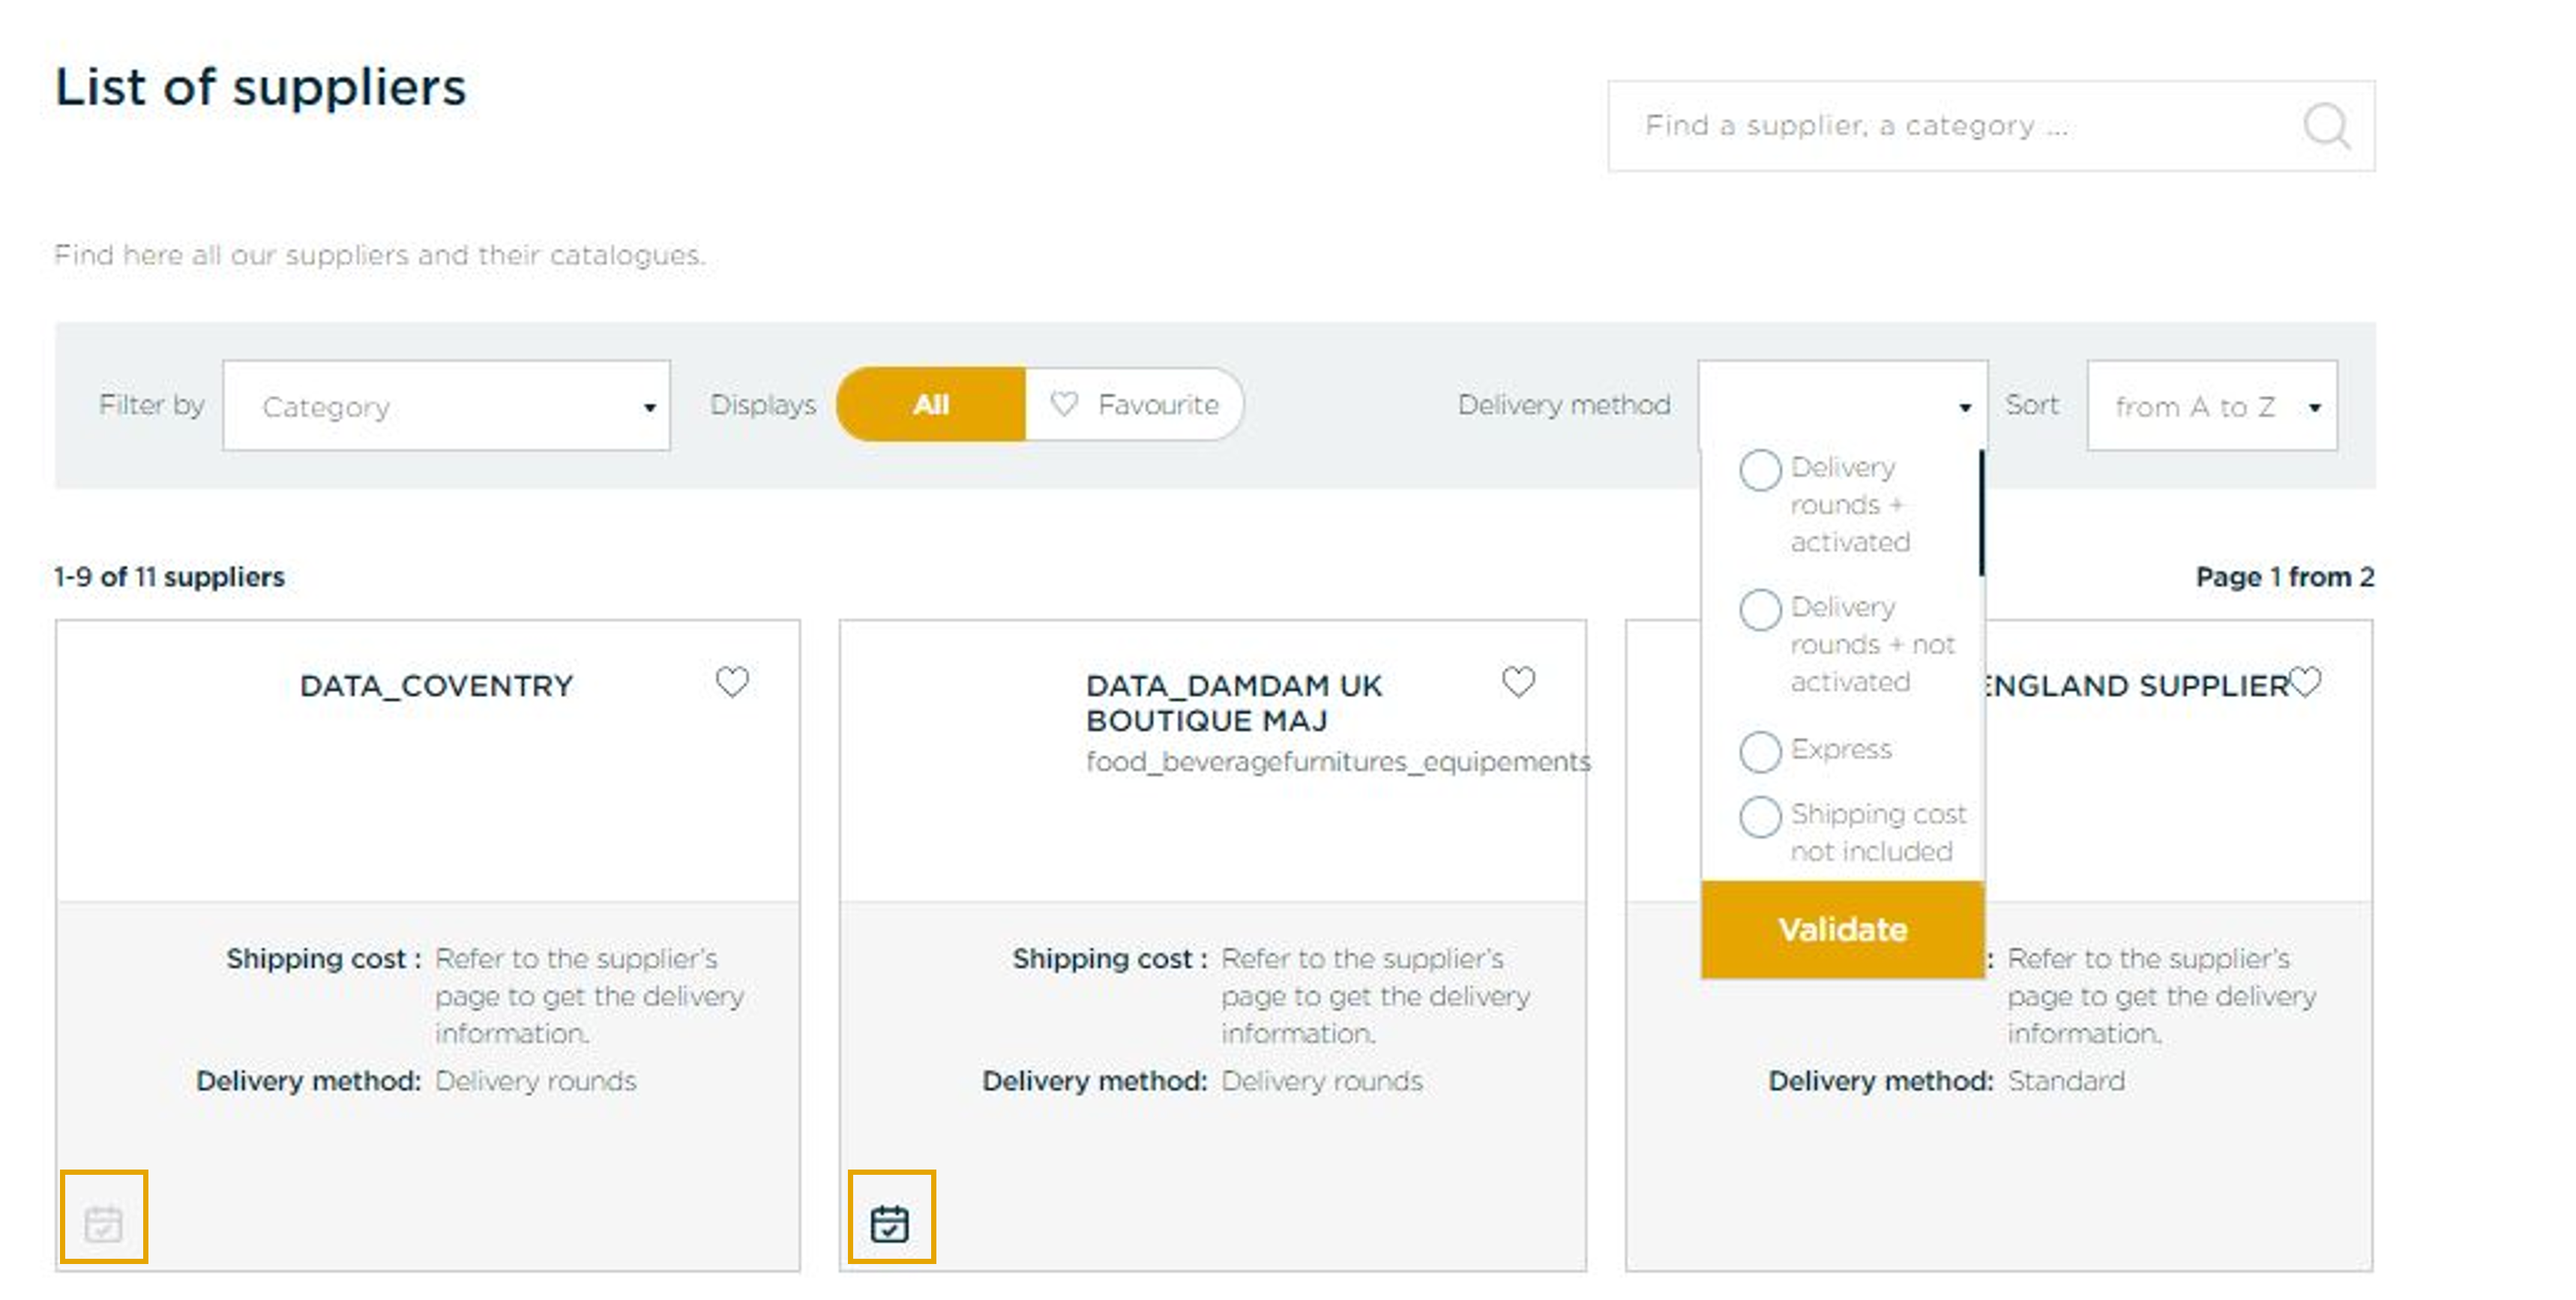
Task: Open DATA_DAMDAM UK BOUTIQUE MAJ supplier
Action: click(x=1234, y=703)
